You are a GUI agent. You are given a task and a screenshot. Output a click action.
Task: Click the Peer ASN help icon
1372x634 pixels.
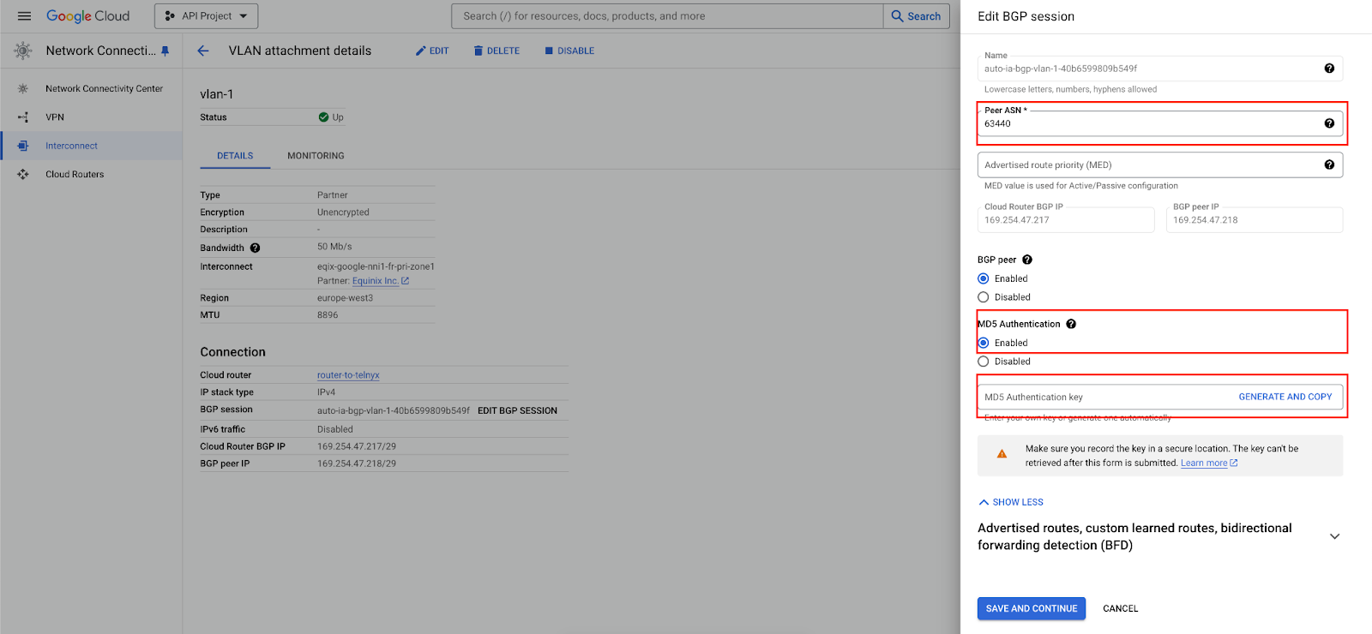pos(1329,123)
